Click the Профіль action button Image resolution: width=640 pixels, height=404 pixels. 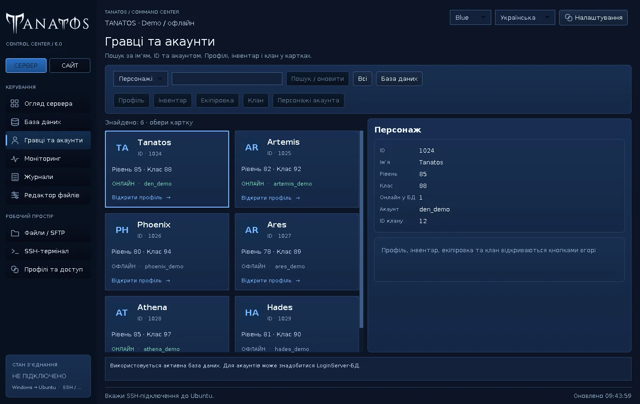pos(132,100)
